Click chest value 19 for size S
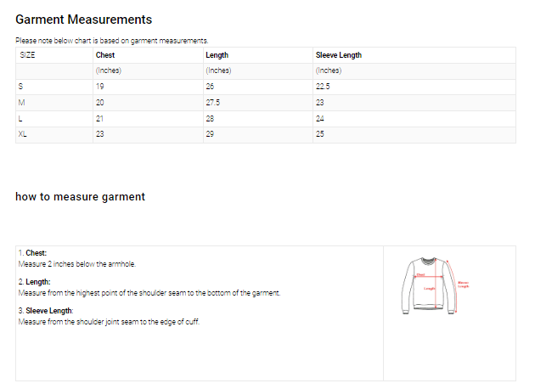Image resolution: width=535 pixels, height=389 pixels. point(100,87)
